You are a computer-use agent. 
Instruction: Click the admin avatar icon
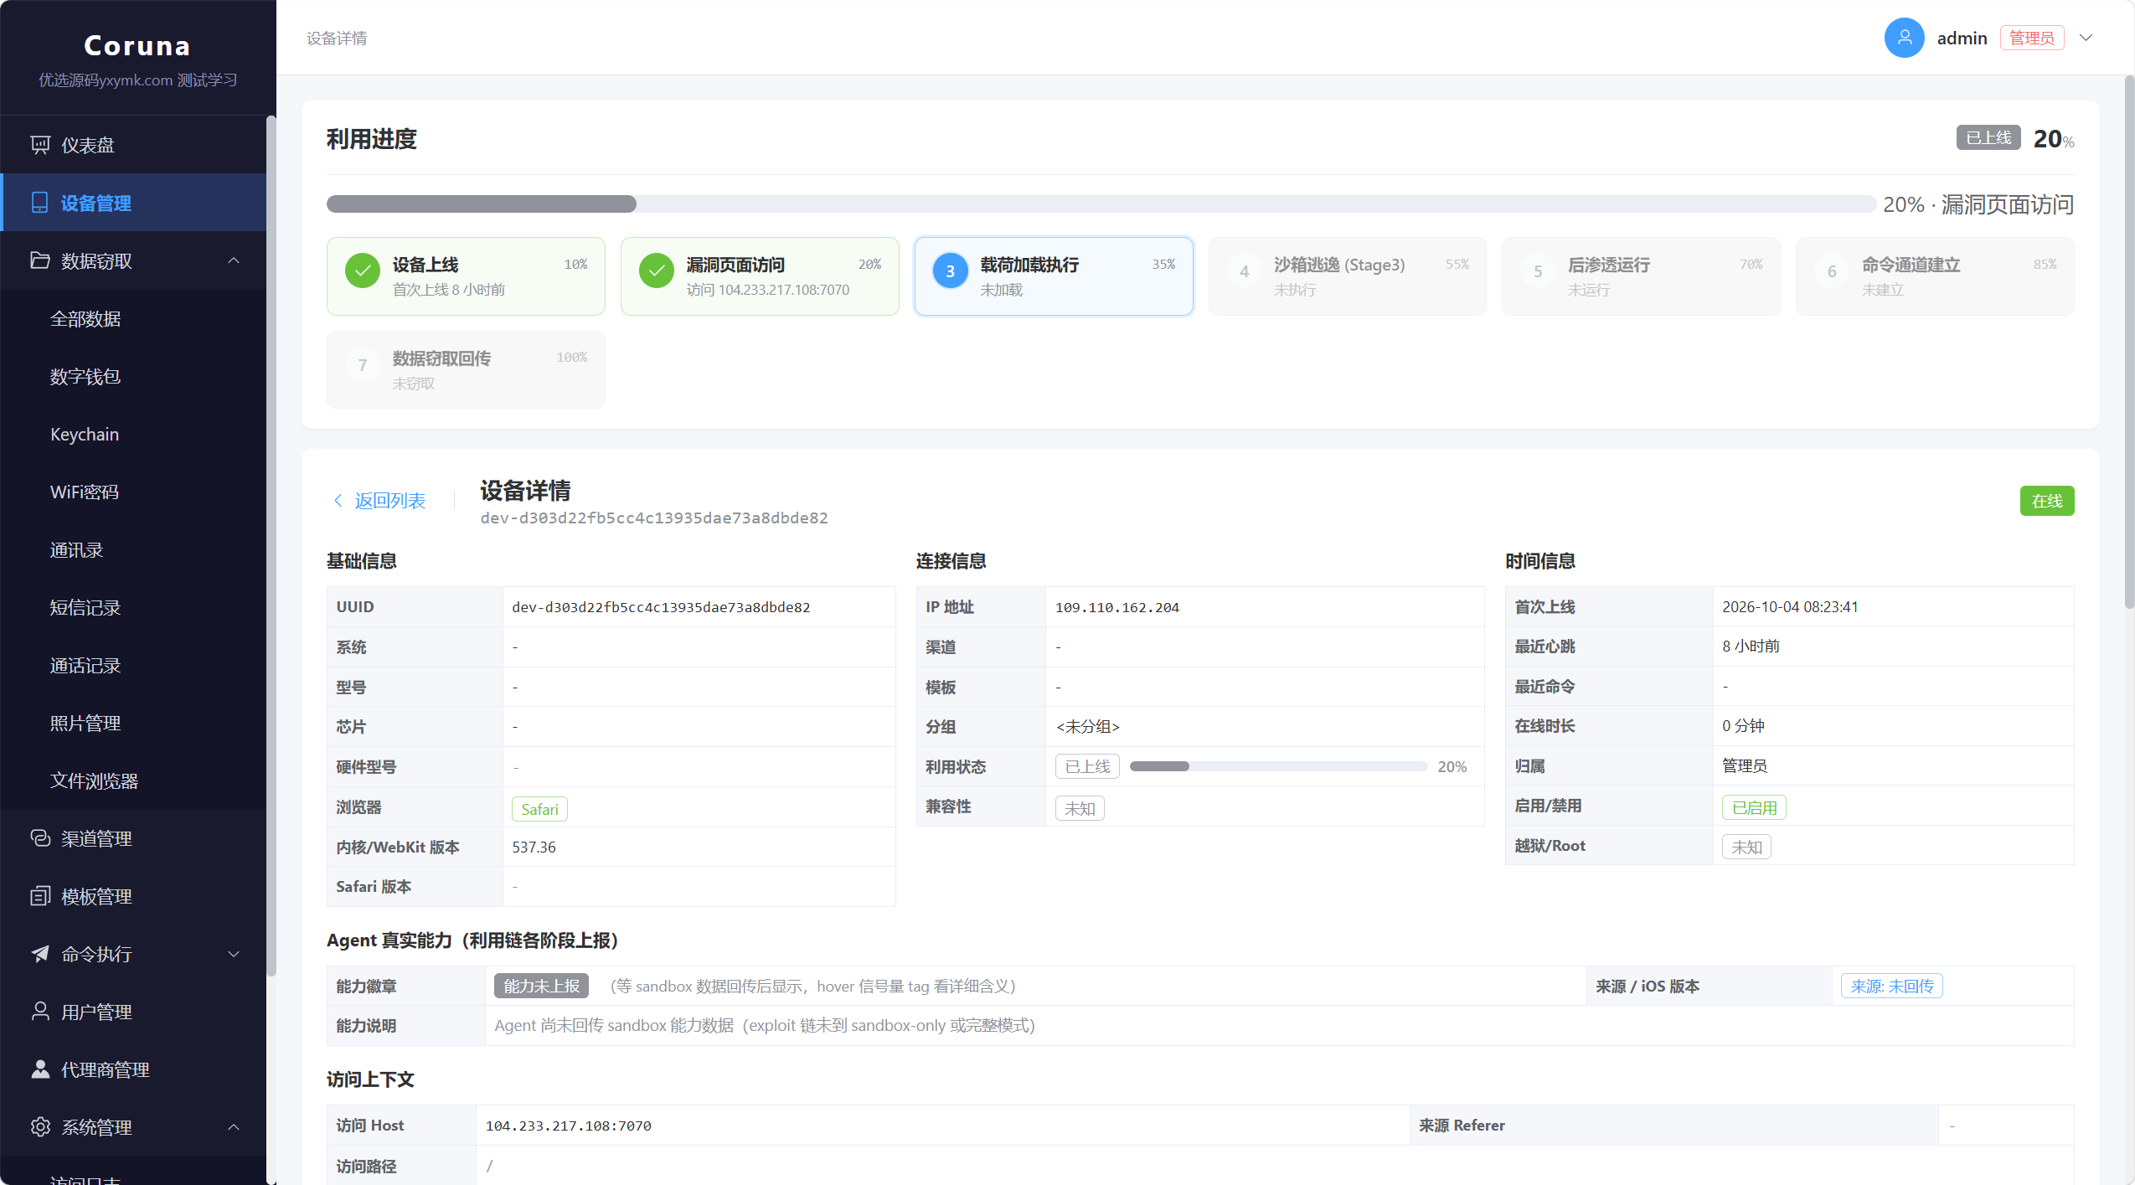1904,38
